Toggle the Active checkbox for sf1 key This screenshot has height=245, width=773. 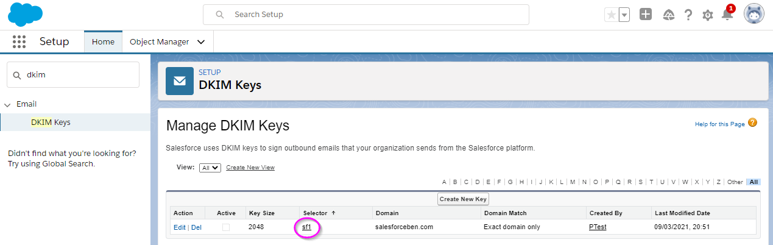(x=226, y=227)
